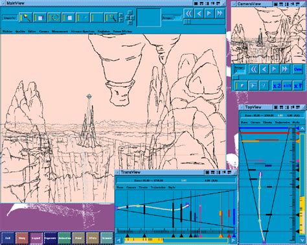Viewport: 307px width, 245px height.
Task: Open the Camera menu in TopView
Action: 255,122
